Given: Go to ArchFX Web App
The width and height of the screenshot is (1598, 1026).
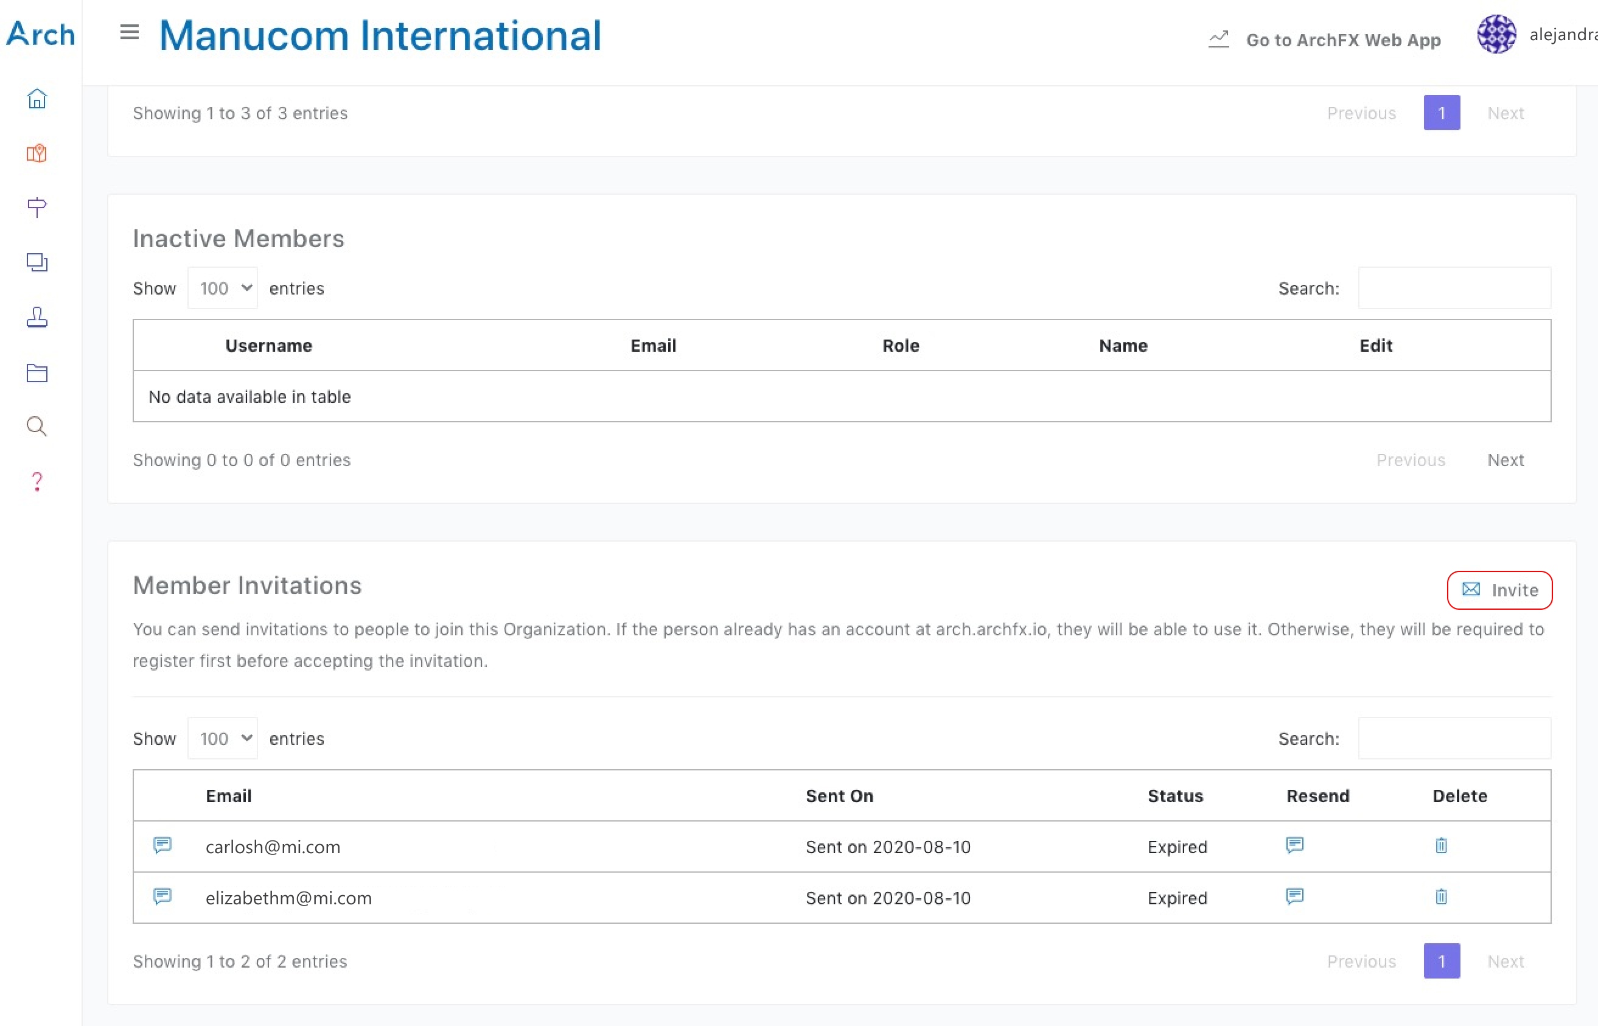Looking at the screenshot, I should click(x=1343, y=40).
